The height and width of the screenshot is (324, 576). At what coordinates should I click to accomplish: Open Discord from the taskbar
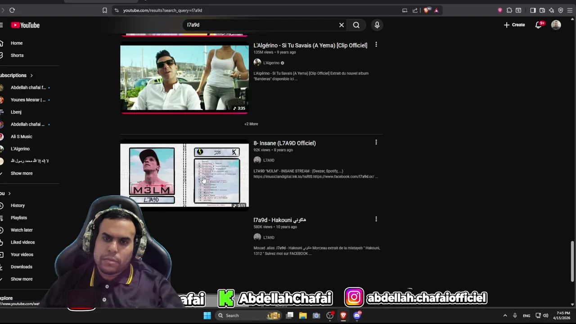[x=357, y=315]
